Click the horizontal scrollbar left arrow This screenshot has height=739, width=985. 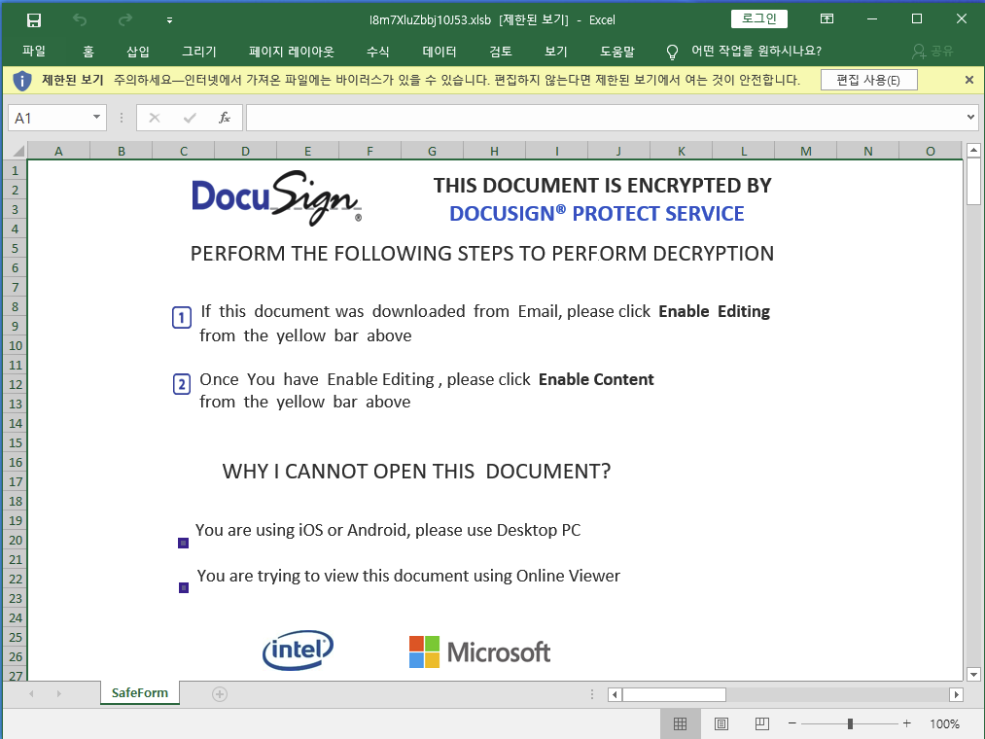tap(615, 694)
